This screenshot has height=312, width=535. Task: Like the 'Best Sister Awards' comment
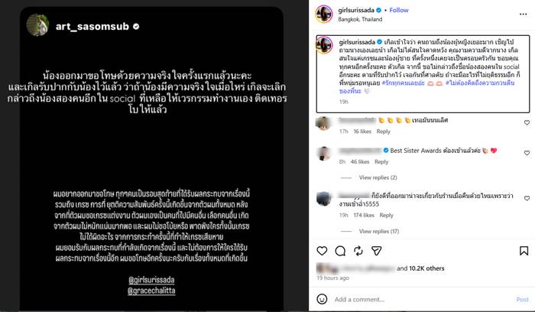[x=527, y=153]
